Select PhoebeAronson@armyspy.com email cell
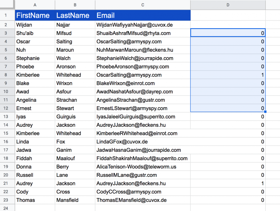 point(143,67)
